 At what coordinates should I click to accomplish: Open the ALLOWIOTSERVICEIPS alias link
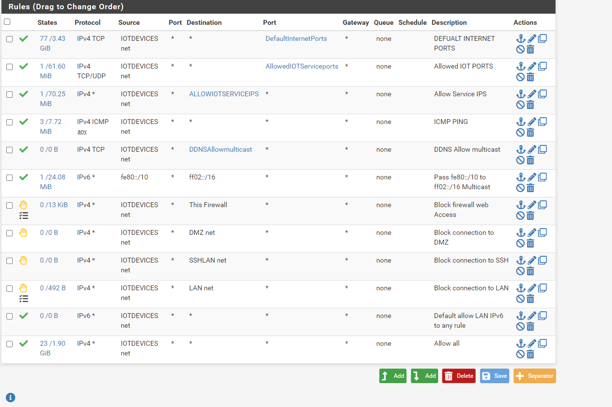(223, 94)
